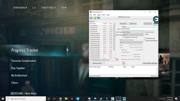Open File Explorer from the taskbar
The width and height of the screenshot is (180, 101).
point(66,98)
